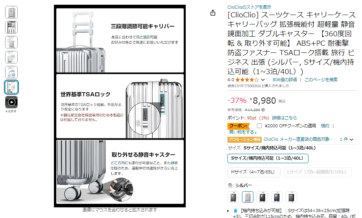Select Sサイズ cabin-size option

click(x=268, y=158)
